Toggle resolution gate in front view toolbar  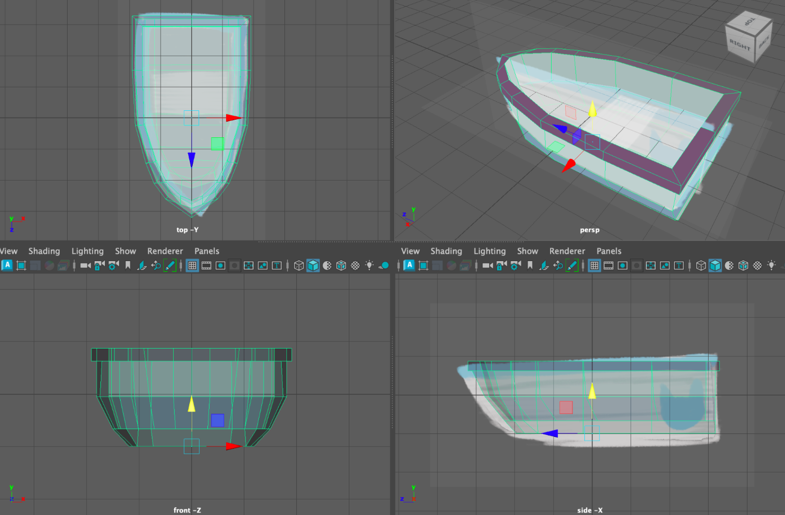point(220,265)
